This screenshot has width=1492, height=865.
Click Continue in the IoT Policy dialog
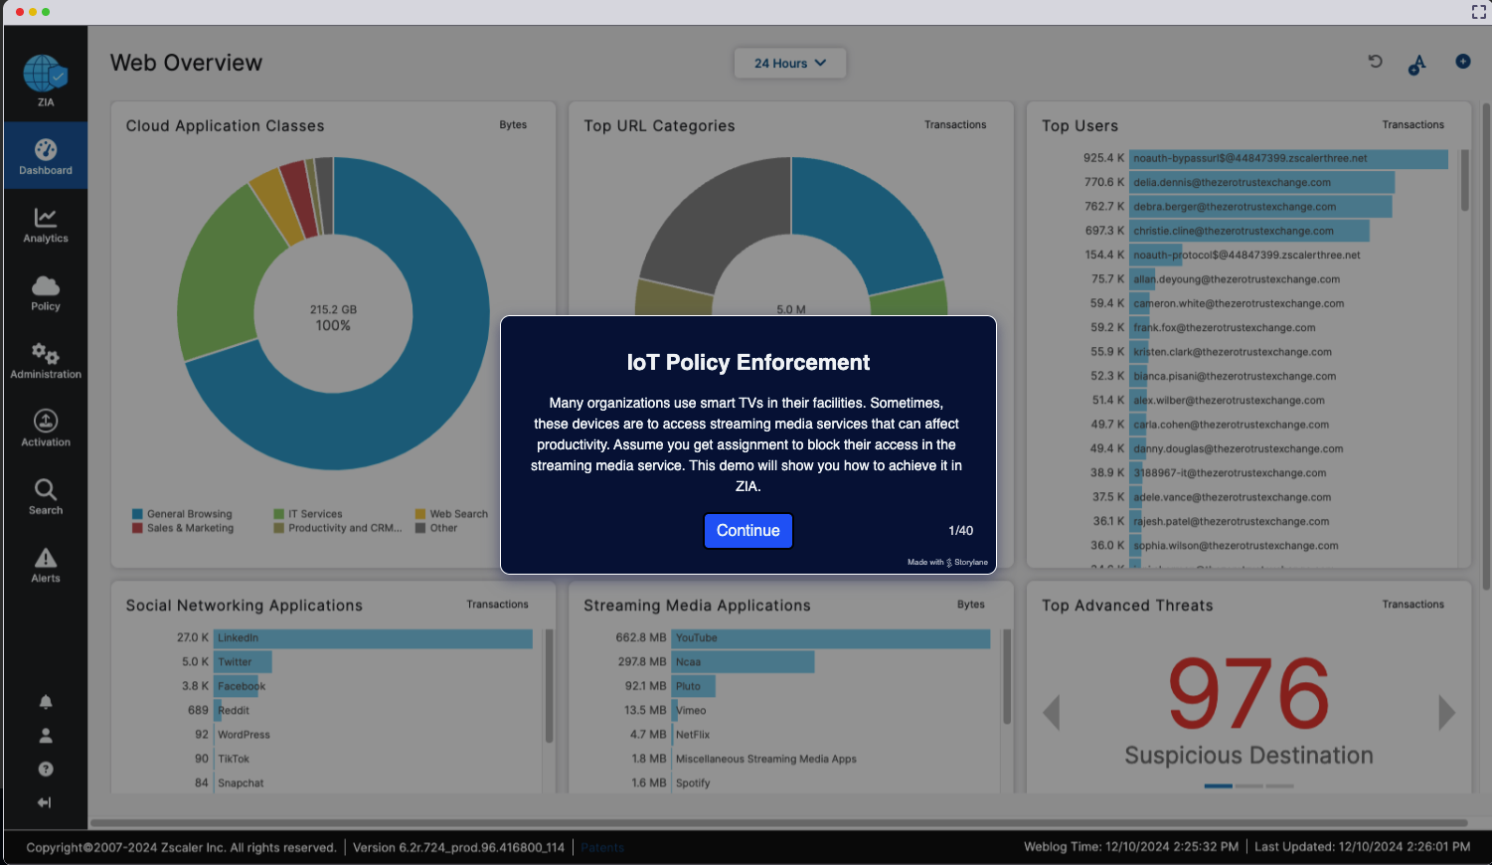click(748, 531)
